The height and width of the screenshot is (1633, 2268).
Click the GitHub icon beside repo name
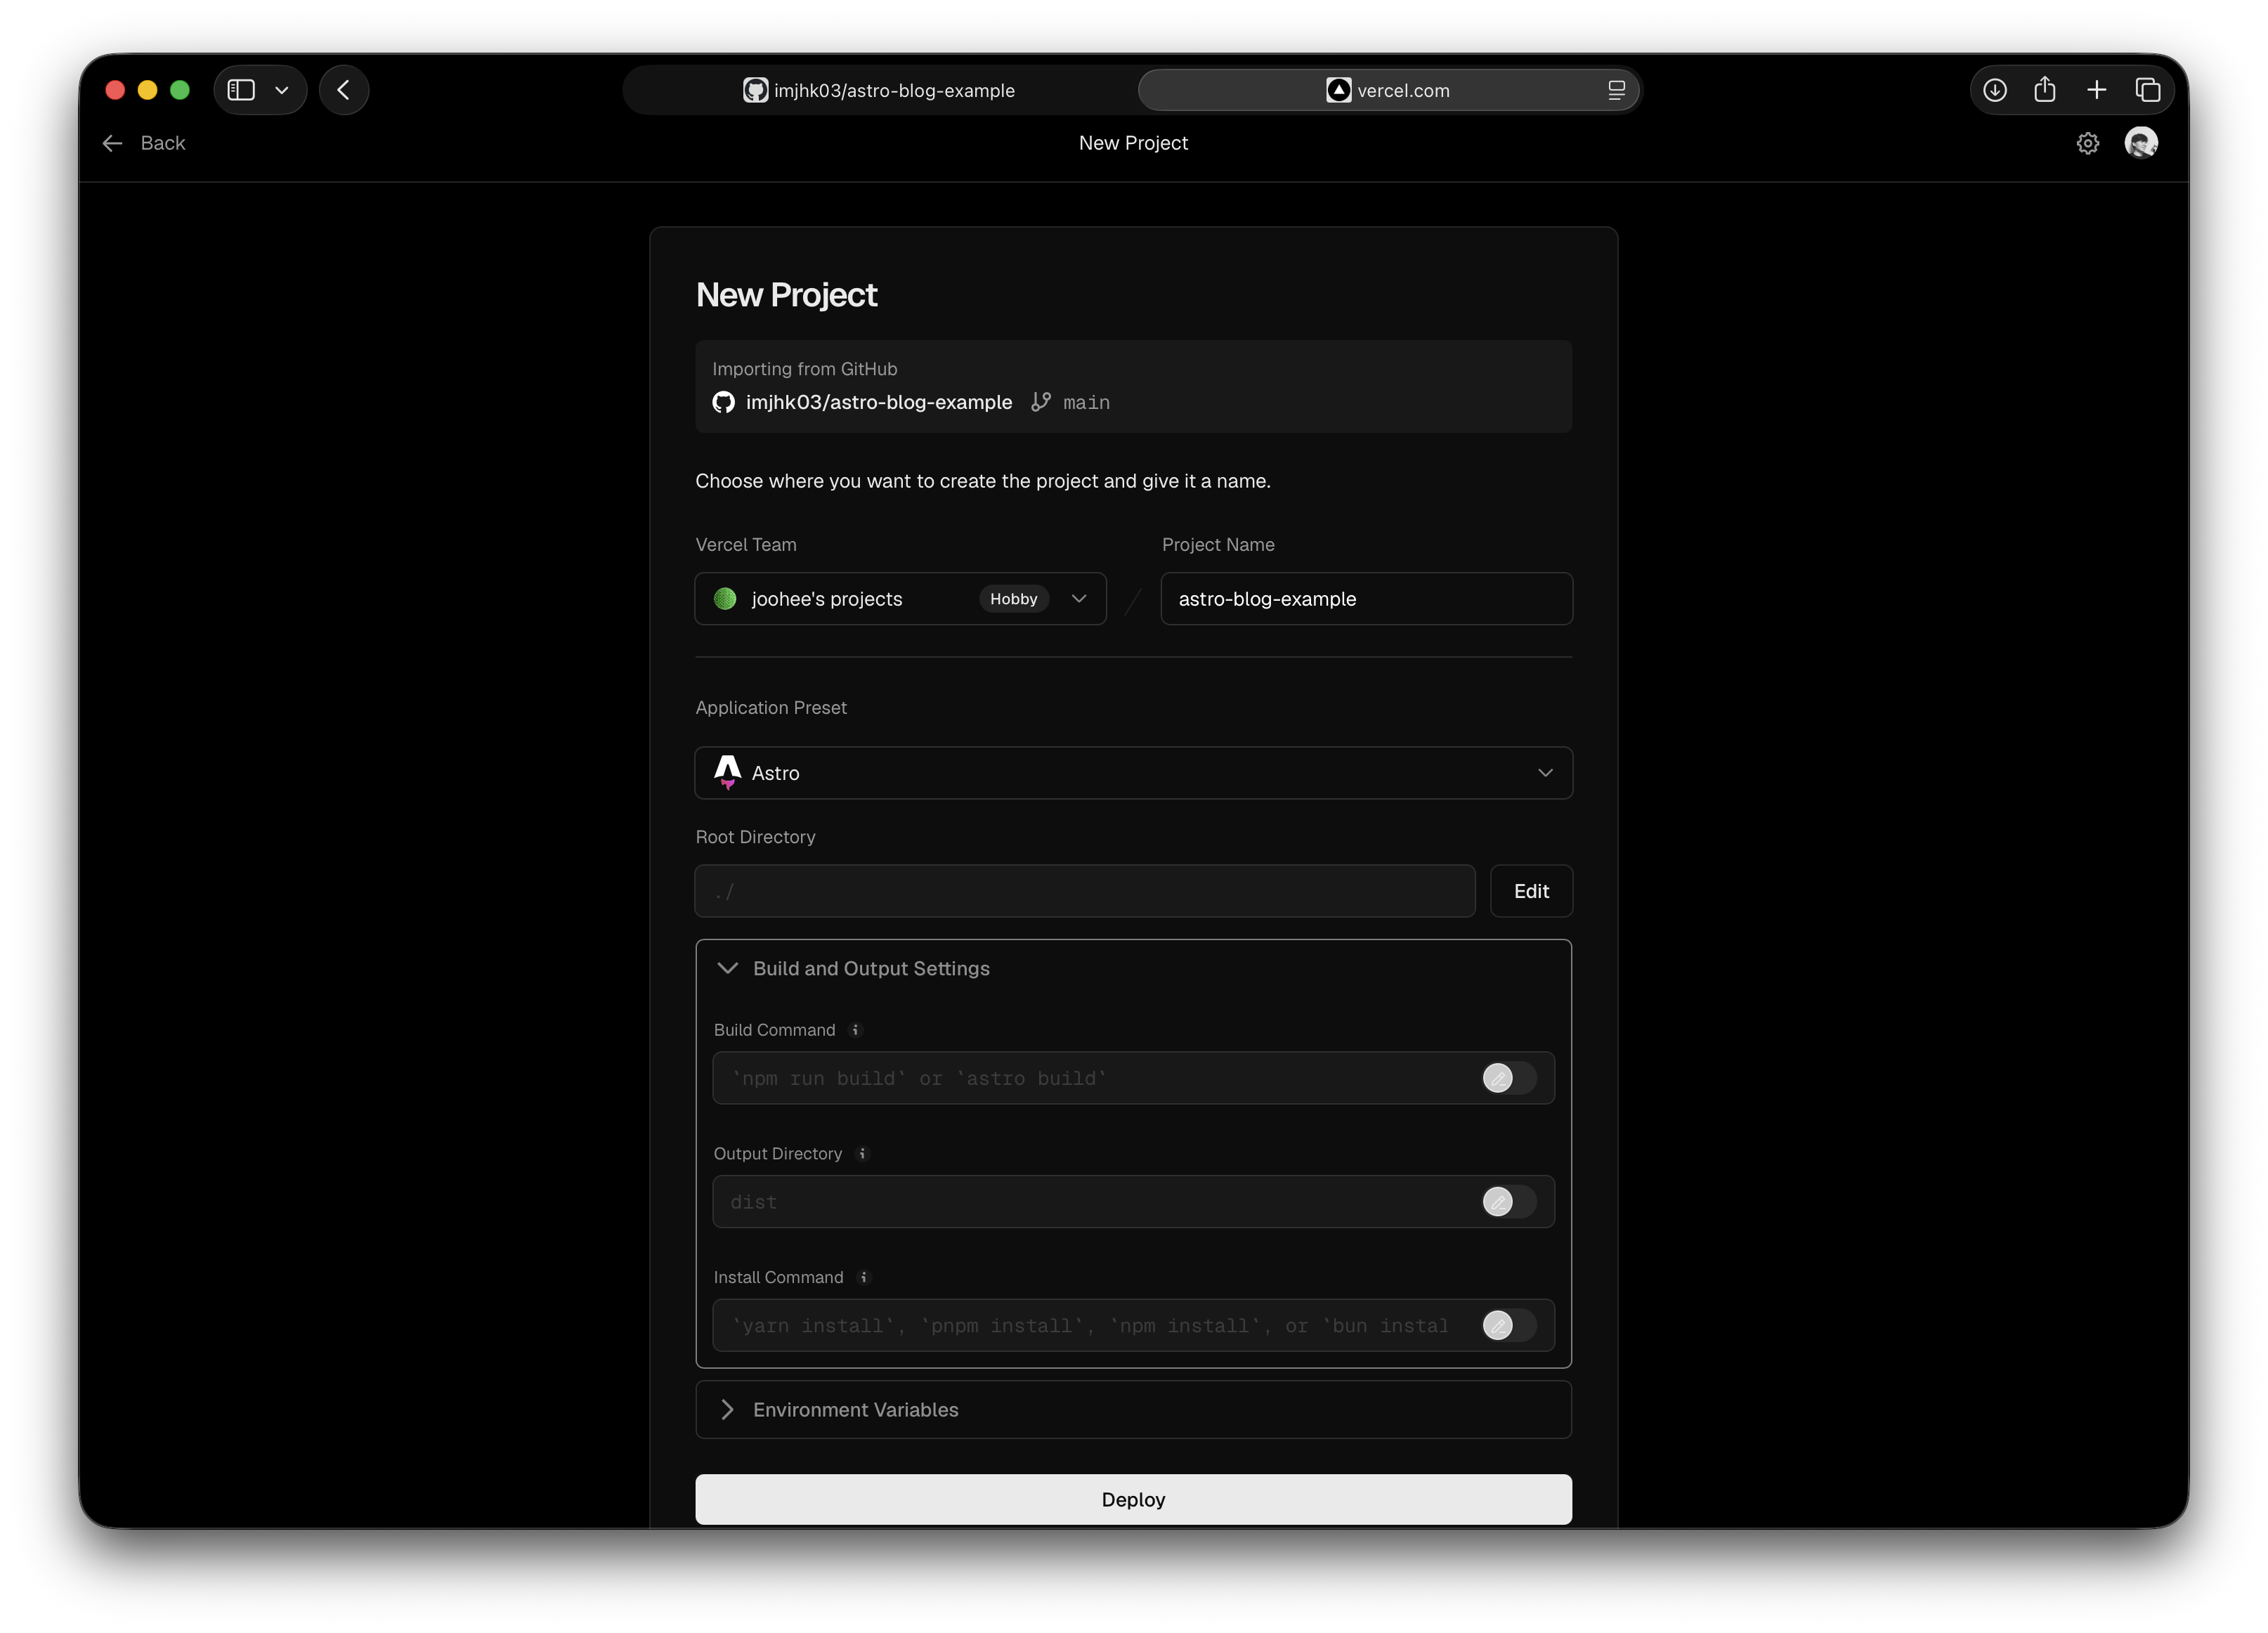point(723,402)
